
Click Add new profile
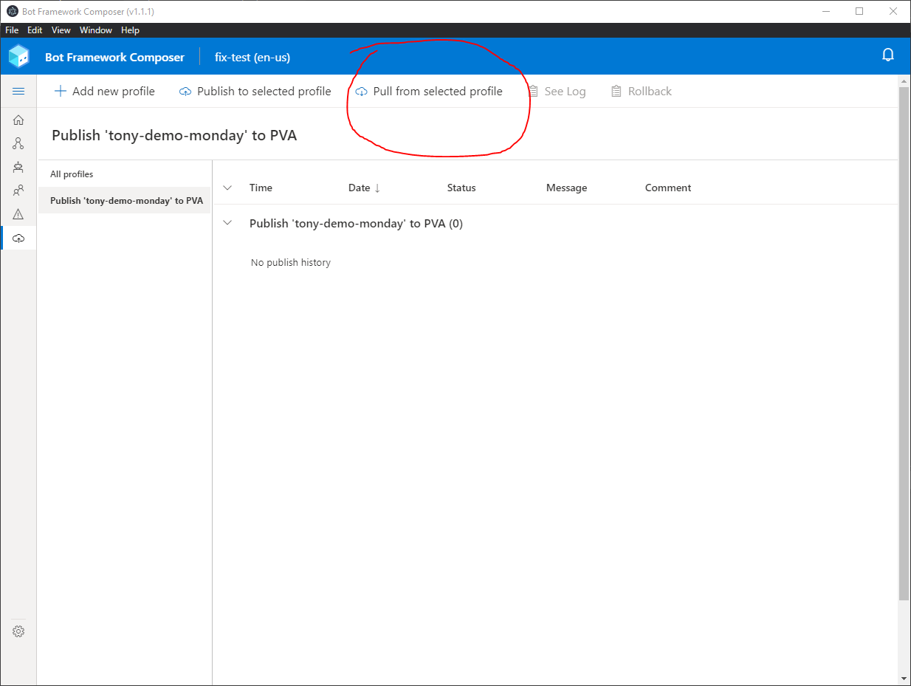pos(105,92)
